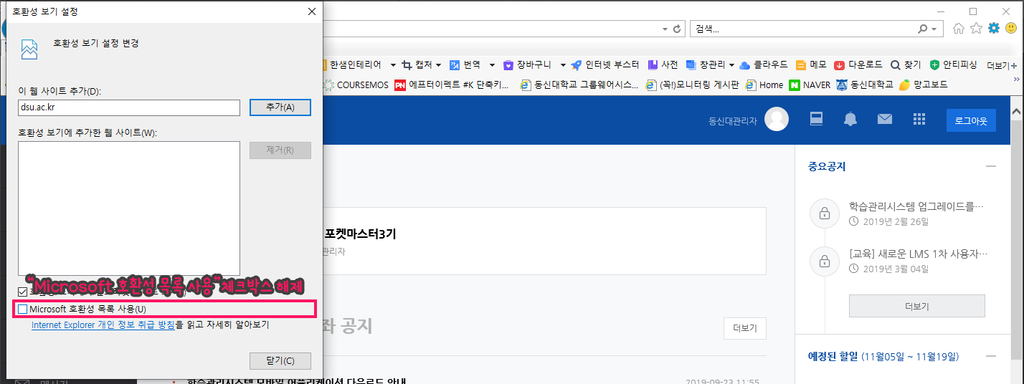Expand the 창관리 dropdown arrow
Image resolution: width=1024 pixels, height=384 pixels.
point(731,64)
